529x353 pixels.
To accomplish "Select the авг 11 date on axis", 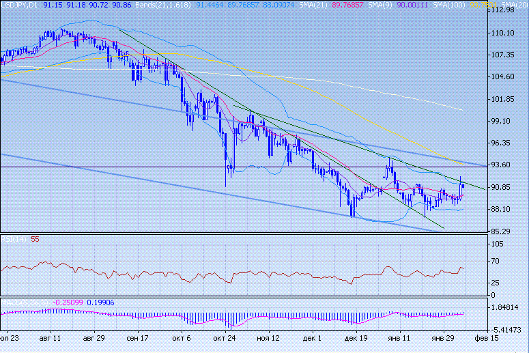I will click(x=51, y=338).
